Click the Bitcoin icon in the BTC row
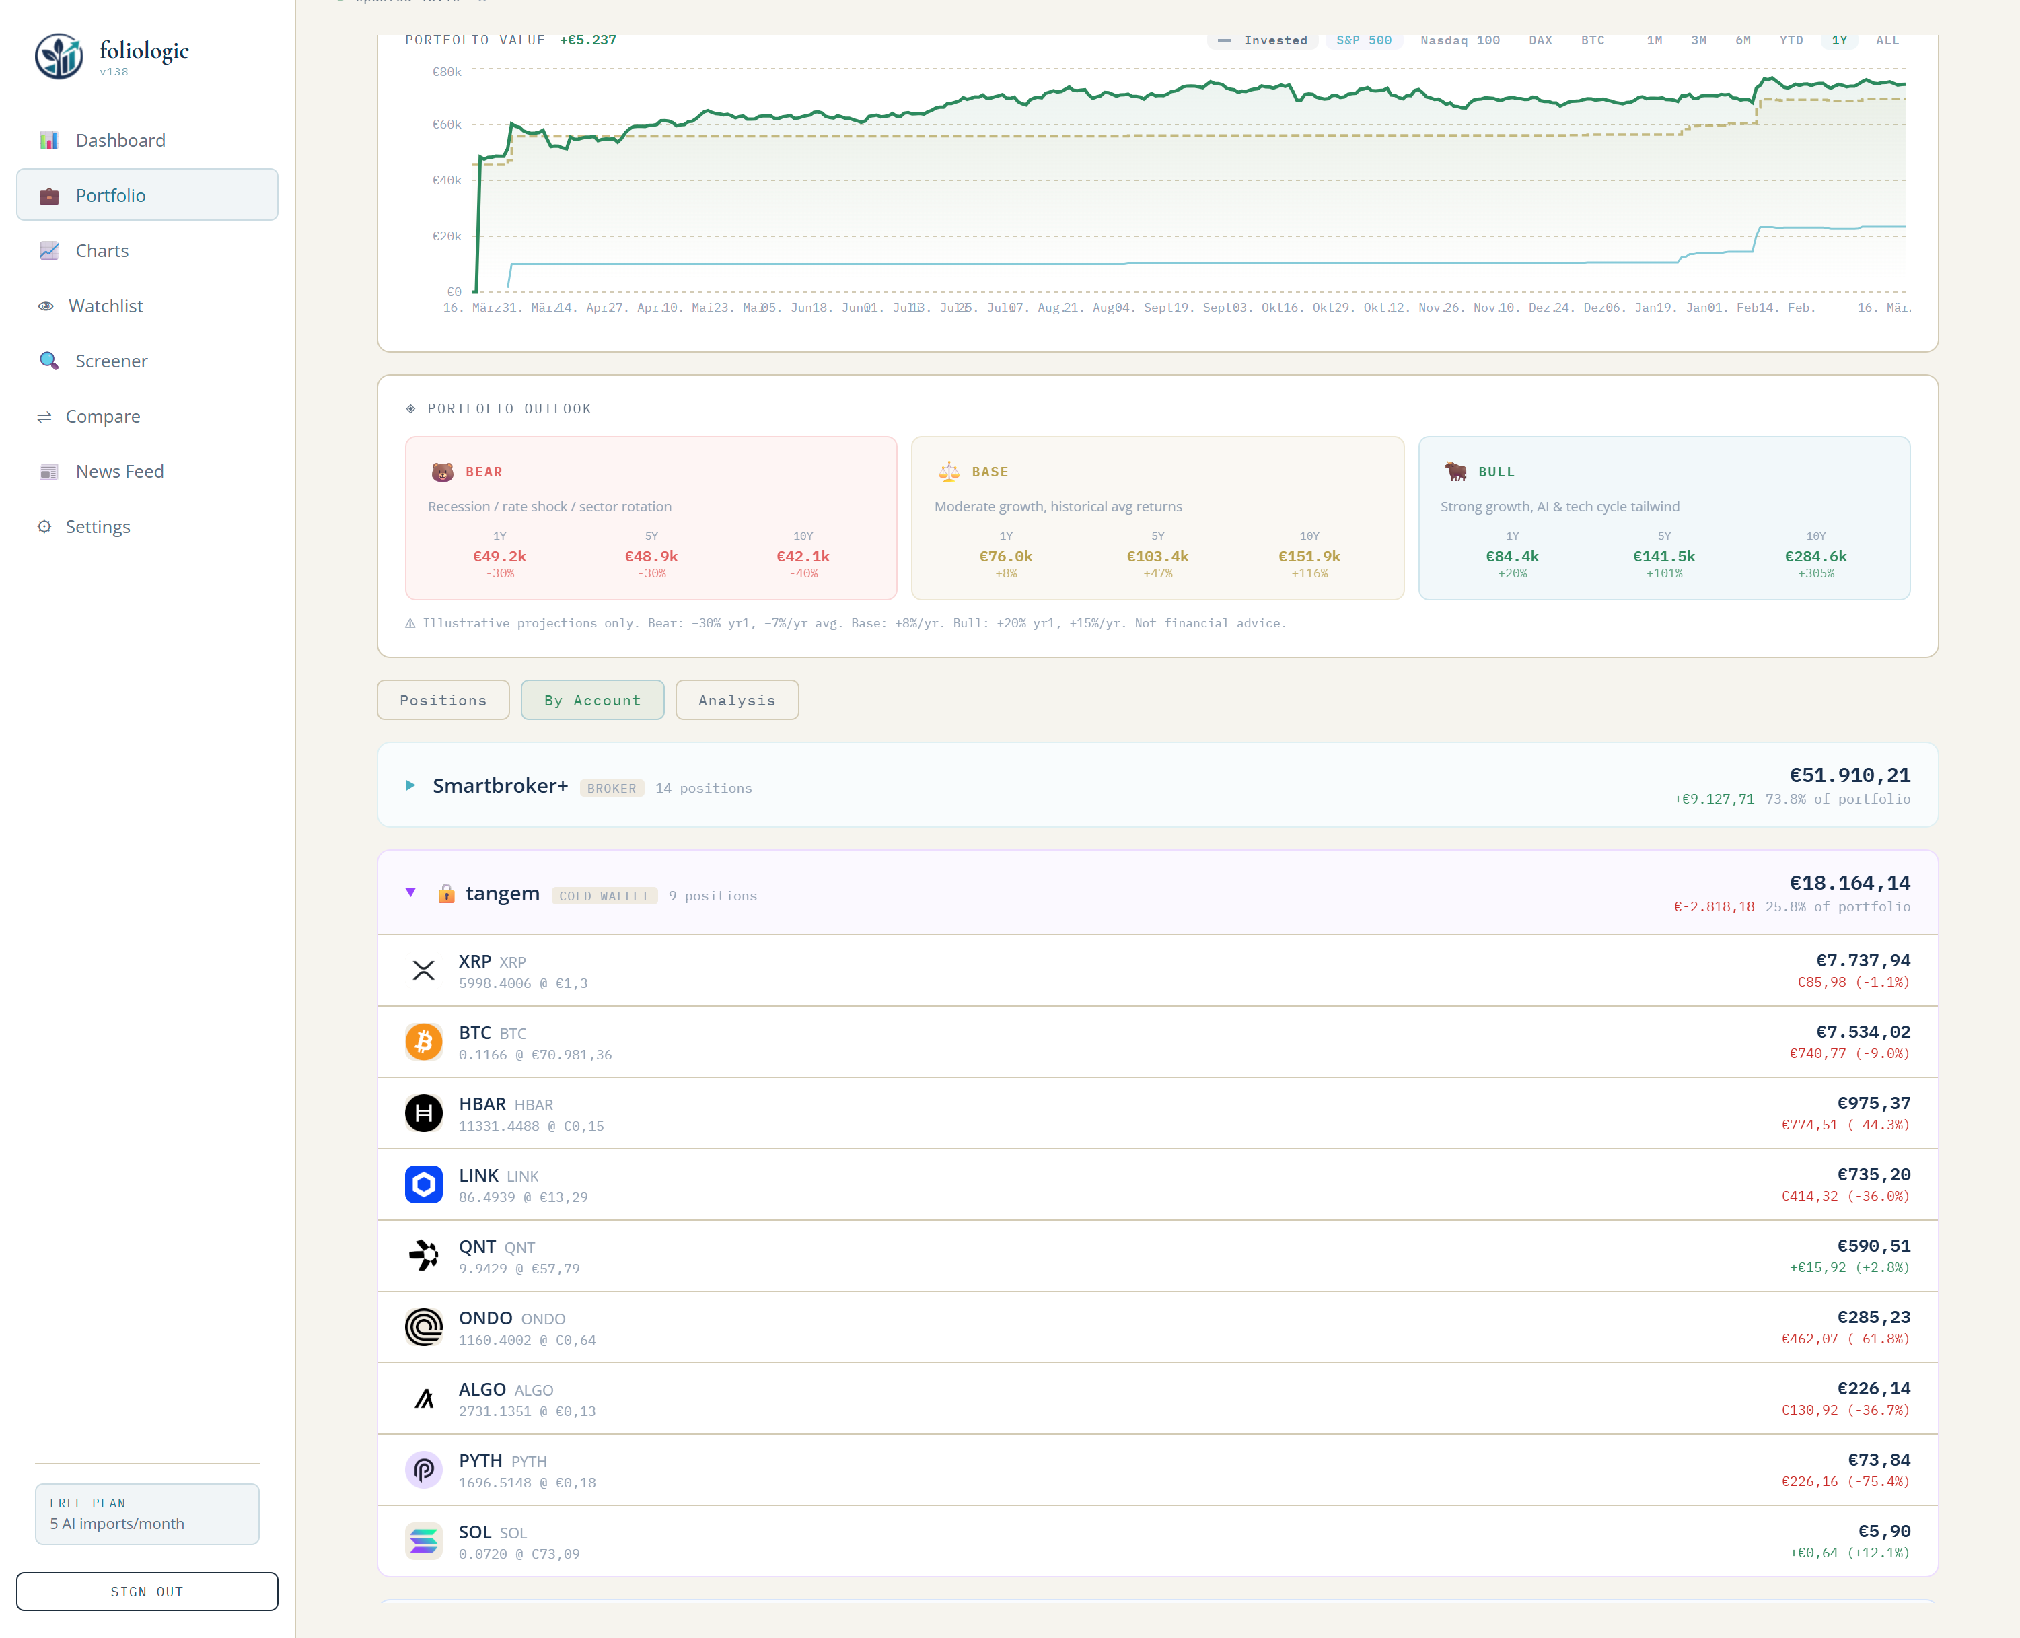This screenshot has height=1638, width=2020. (424, 1042)
